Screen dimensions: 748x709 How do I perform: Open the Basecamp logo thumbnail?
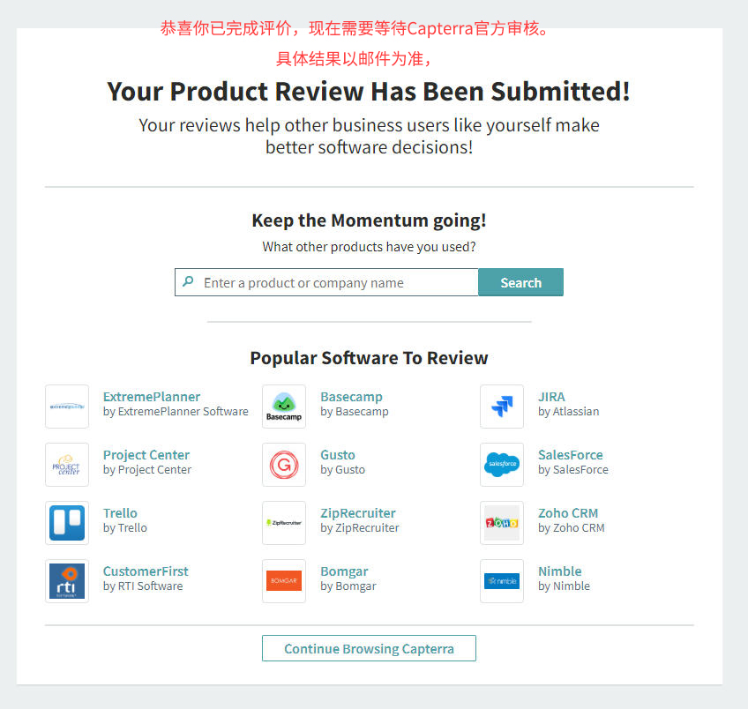(x=284, y=407)
